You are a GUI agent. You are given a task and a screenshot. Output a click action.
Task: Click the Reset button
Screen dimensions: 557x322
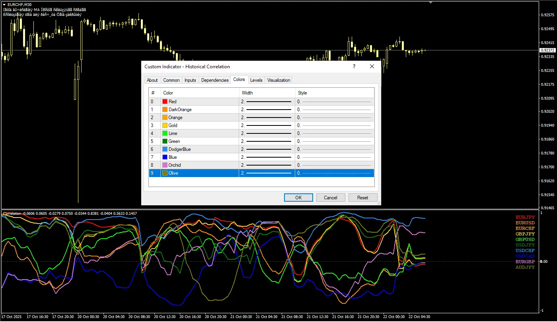(362, 198)
